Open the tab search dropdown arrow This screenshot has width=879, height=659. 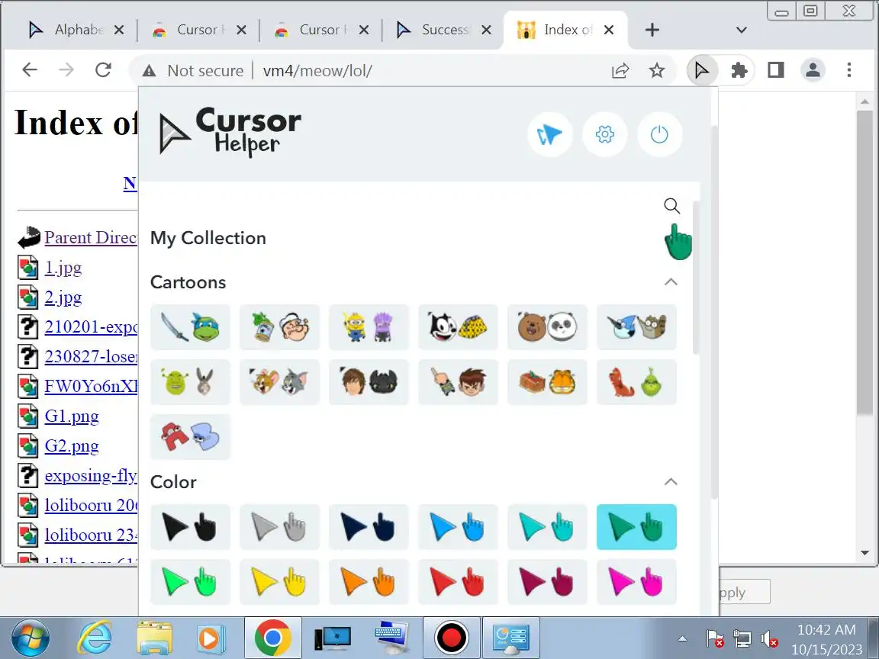coord(741,31)
